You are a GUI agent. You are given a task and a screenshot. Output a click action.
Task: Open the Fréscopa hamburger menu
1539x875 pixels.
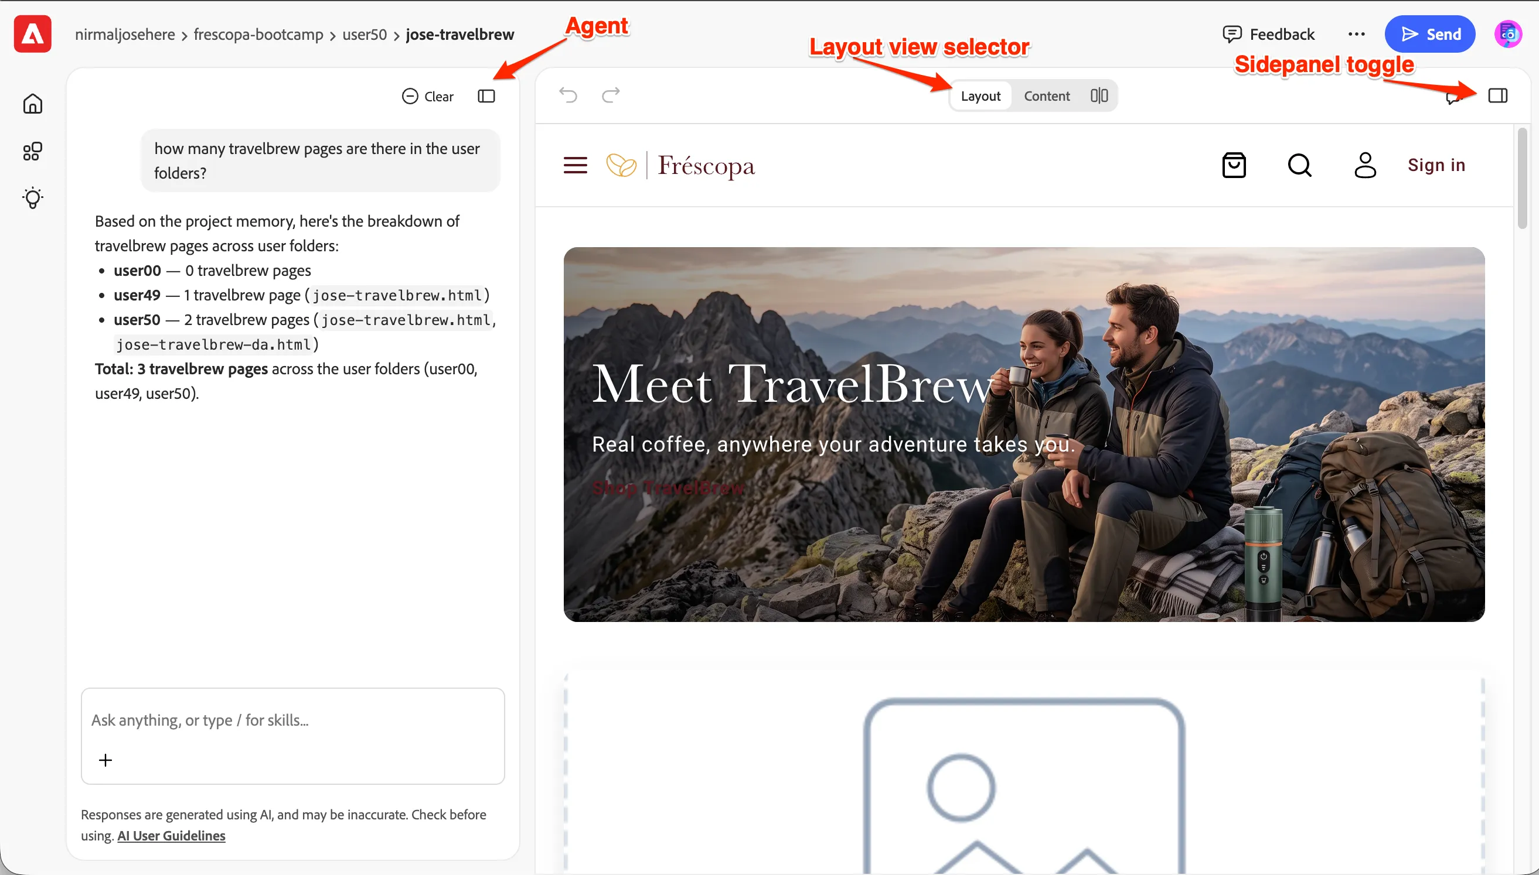click(x=576, y=165)
